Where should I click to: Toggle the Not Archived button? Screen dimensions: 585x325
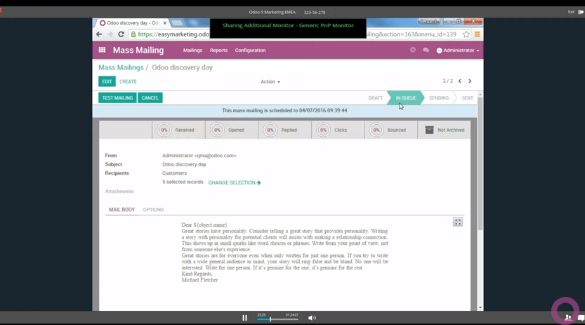(x=444, y=130)
